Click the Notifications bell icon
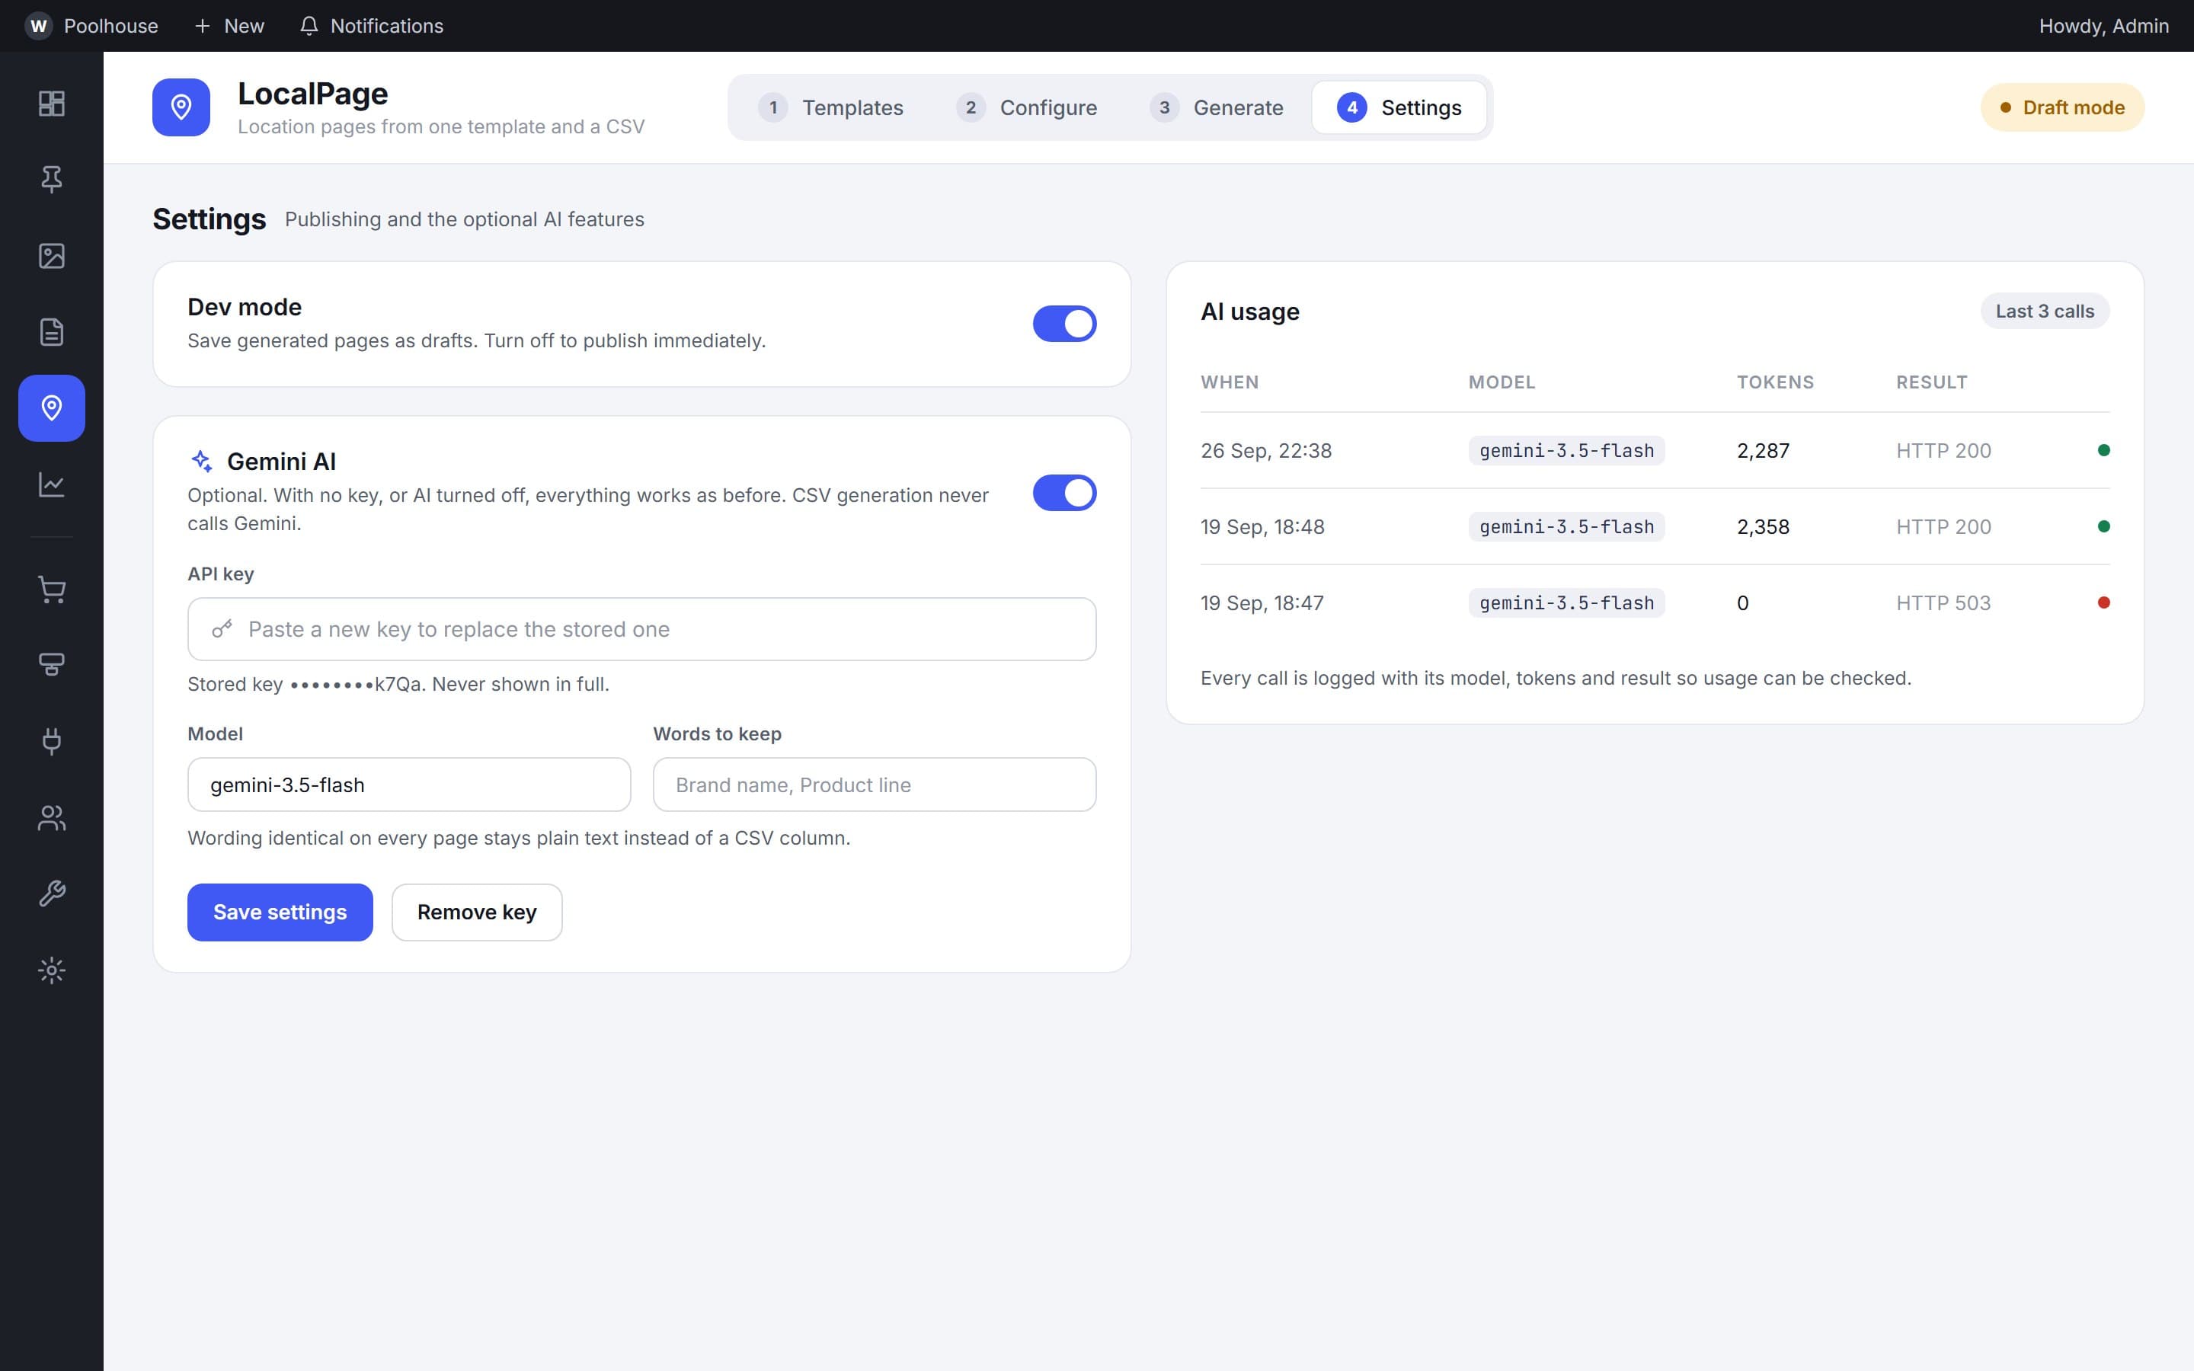Screen dimensions: 2194x1371 pos(309,25)
